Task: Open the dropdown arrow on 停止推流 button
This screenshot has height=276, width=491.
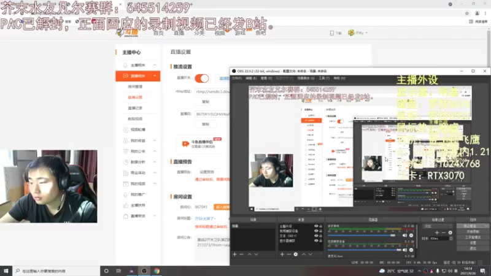Action: (486, 226)
